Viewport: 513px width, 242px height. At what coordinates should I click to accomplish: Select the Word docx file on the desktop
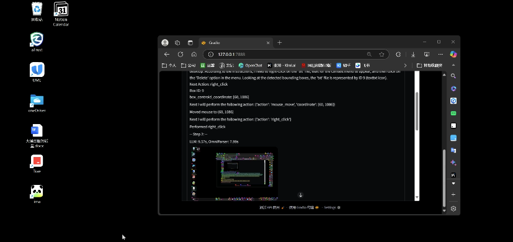(x=37, y=135)
